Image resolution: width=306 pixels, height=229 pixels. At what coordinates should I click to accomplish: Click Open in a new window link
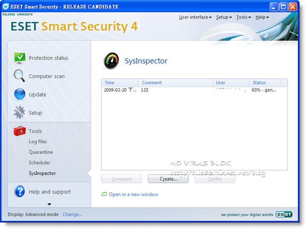(x=134, y=194)
